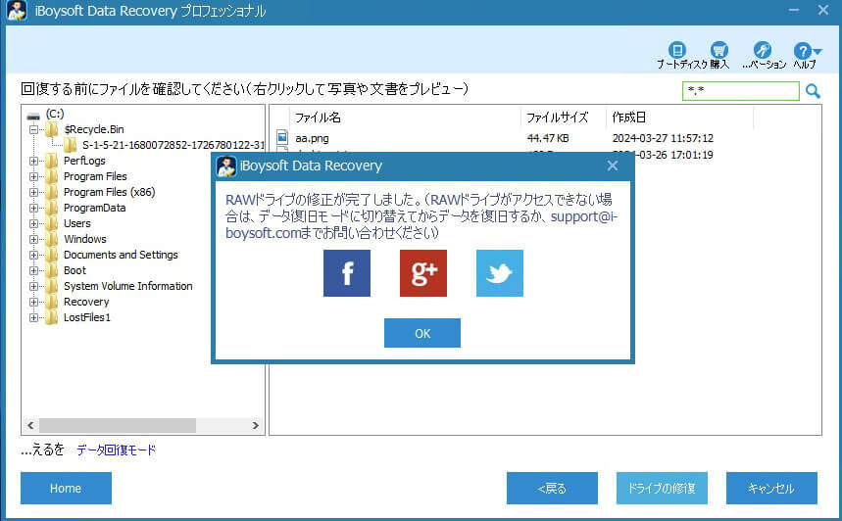Expand the Windows folder

pyautogui.click(x=34, y=239)
